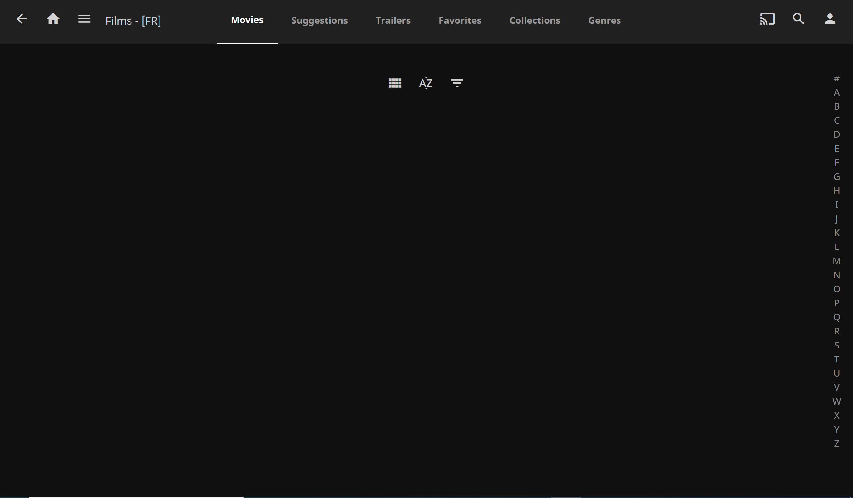Open the A-Z sort options
Screen dimensions: 853x498
(426, 83)
